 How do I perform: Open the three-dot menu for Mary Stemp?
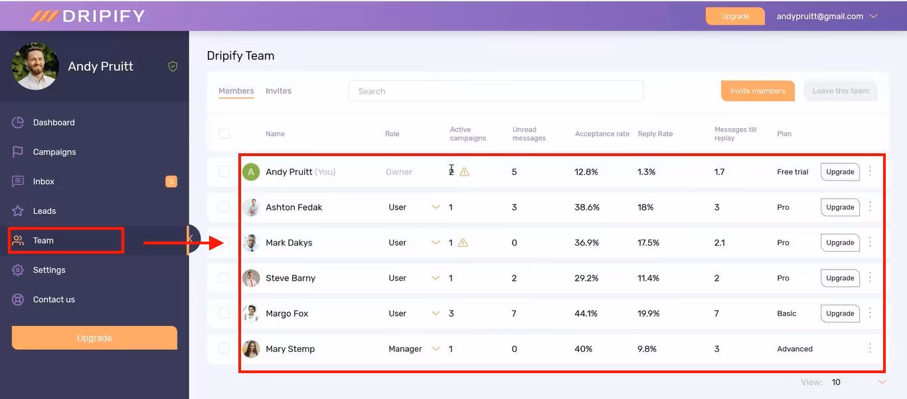(870, 349)
